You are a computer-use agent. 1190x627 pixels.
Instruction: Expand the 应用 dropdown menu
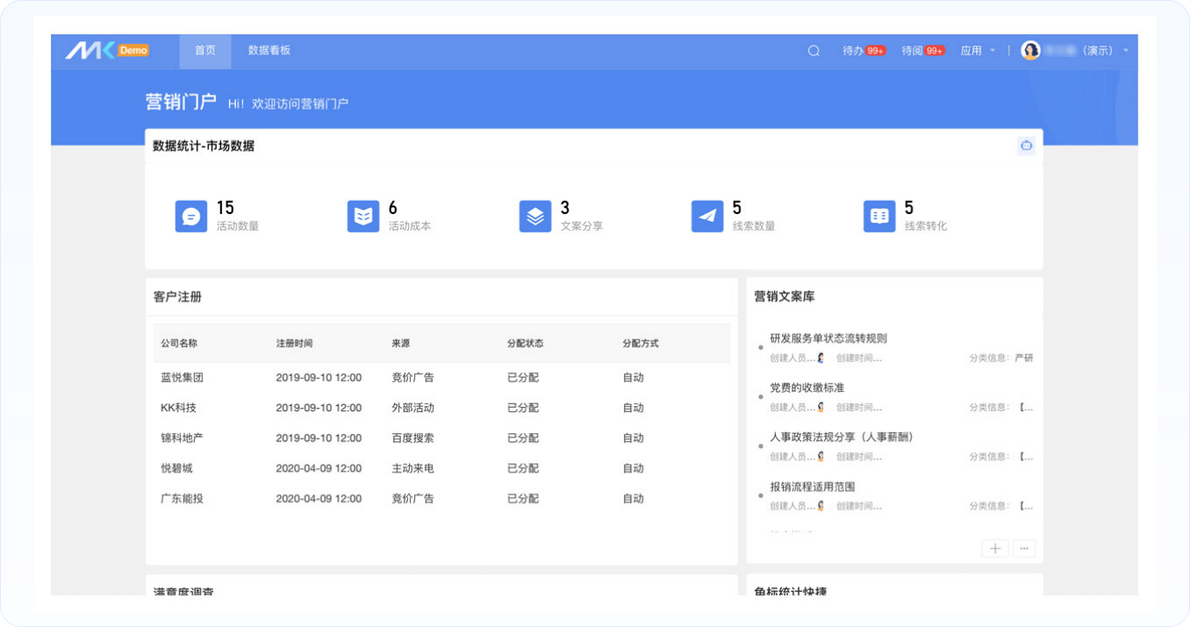tap(978, 51)
